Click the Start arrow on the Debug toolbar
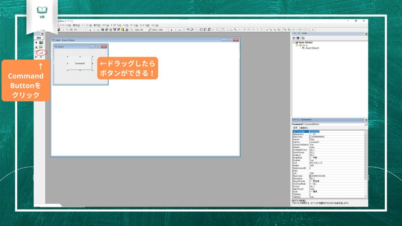 [x=172, y=30]
